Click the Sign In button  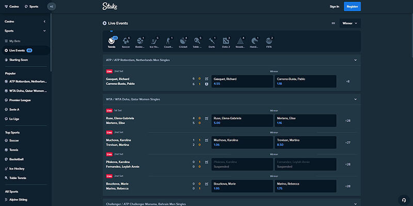pyautogui.click(x=334, y=7)
